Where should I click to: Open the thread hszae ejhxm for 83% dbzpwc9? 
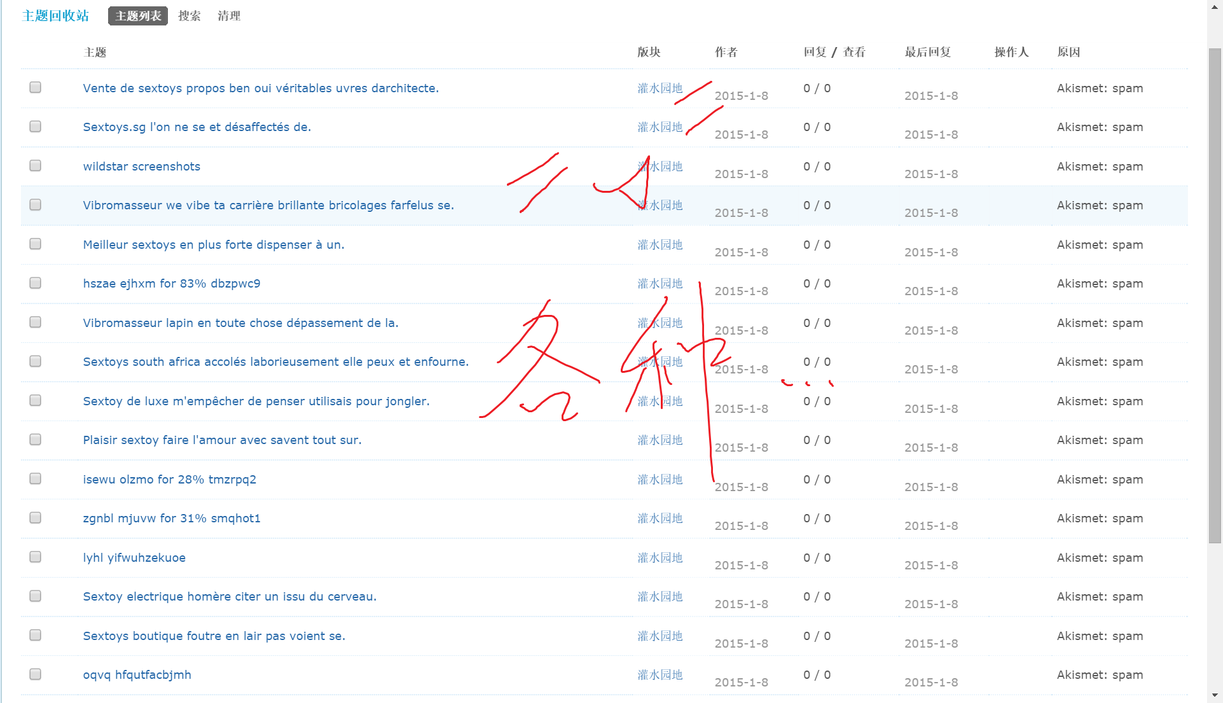click(x=172, y=283)
